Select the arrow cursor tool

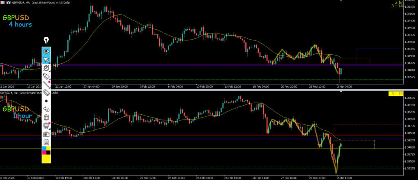pos(46,60)
